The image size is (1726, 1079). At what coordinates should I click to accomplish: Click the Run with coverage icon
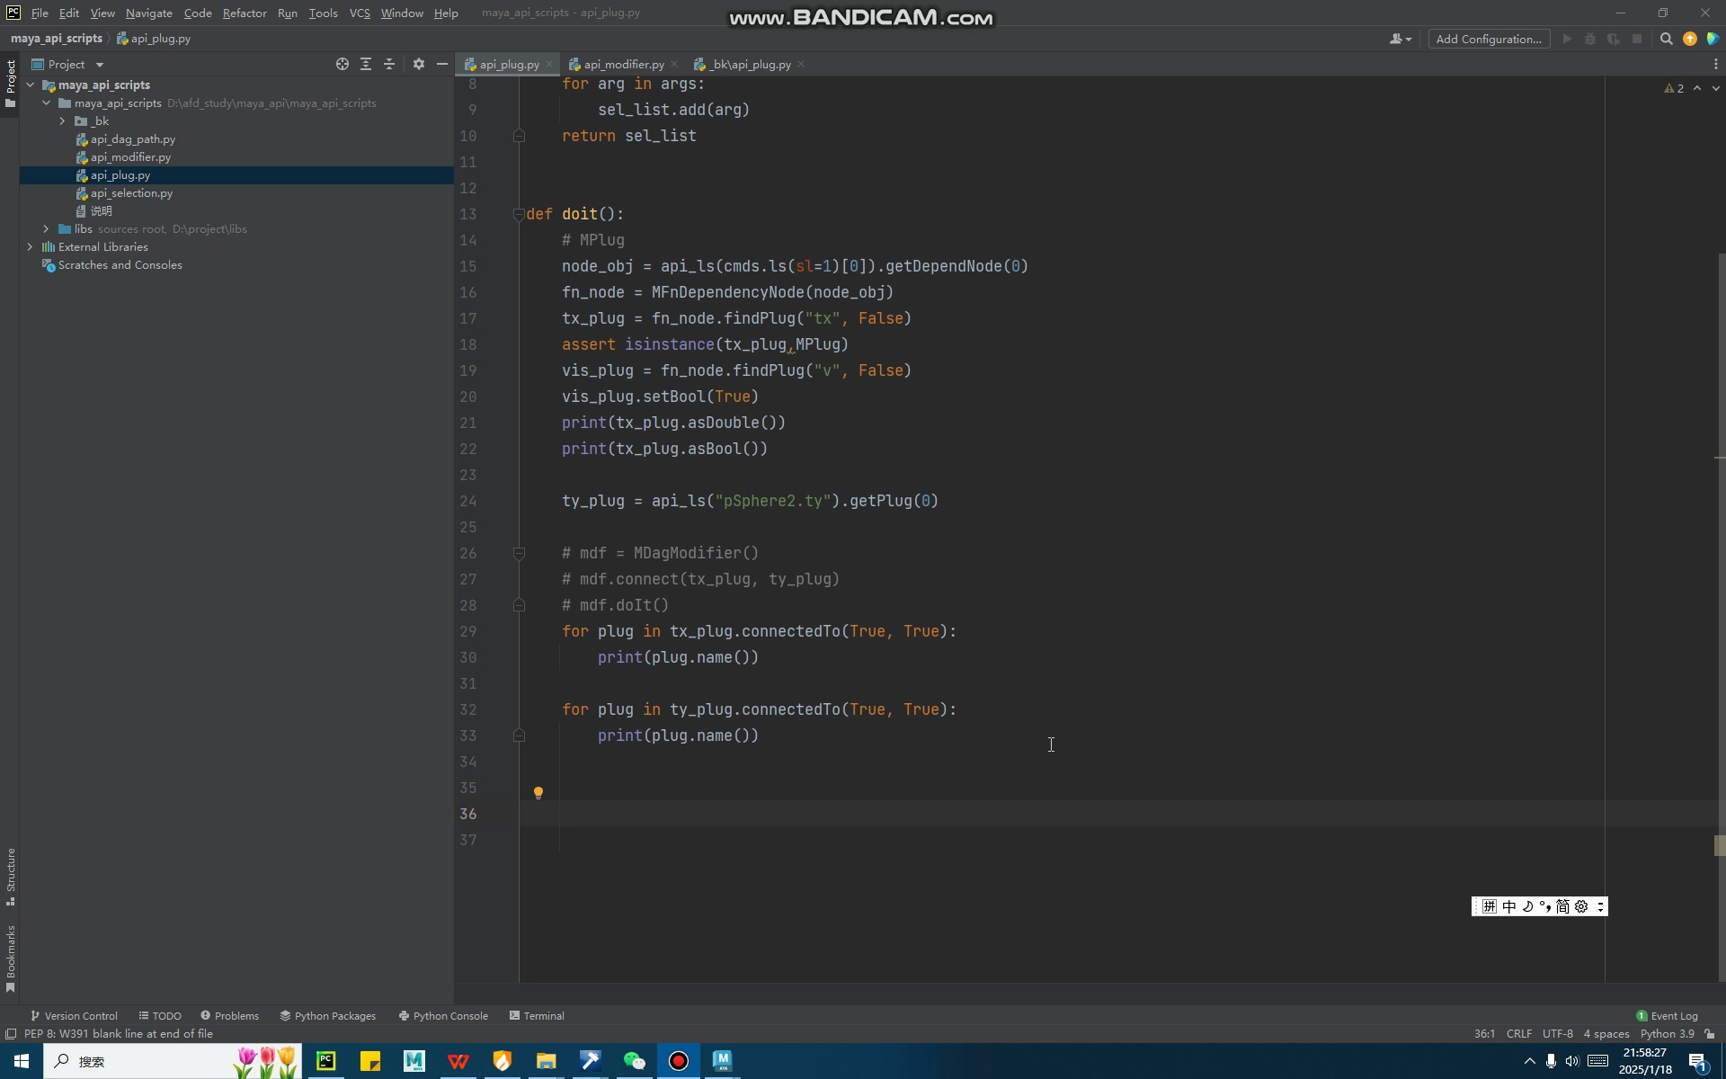[x=1614, y=39]
